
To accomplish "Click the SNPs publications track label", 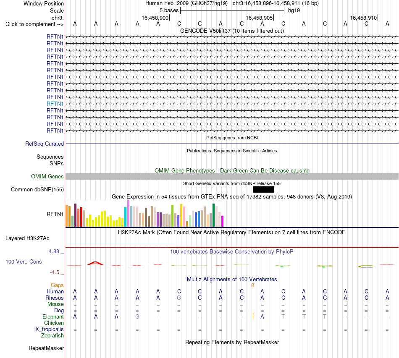I will 57,163.
